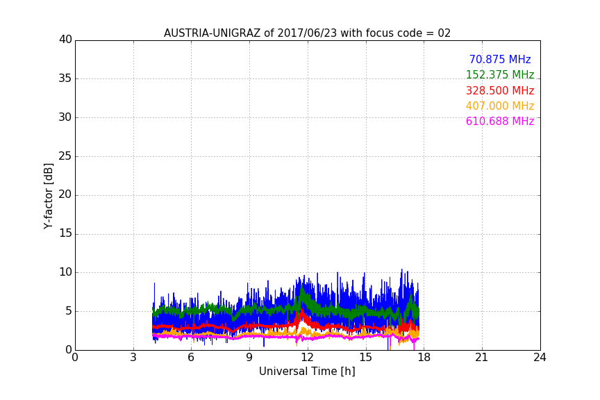Click the y-axis tick label 20
Image resolution: width=600 pixels, height=400 pixels.
point(65,194)
